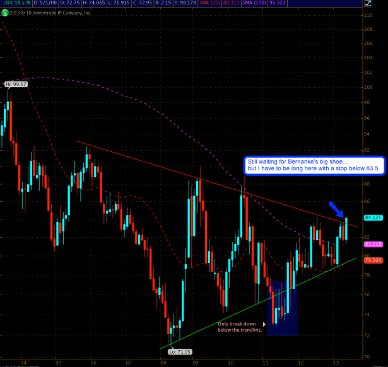Click the 08 year label on time axis
The width and height of the screenshot is (388, 367).
tap(163, 363)
